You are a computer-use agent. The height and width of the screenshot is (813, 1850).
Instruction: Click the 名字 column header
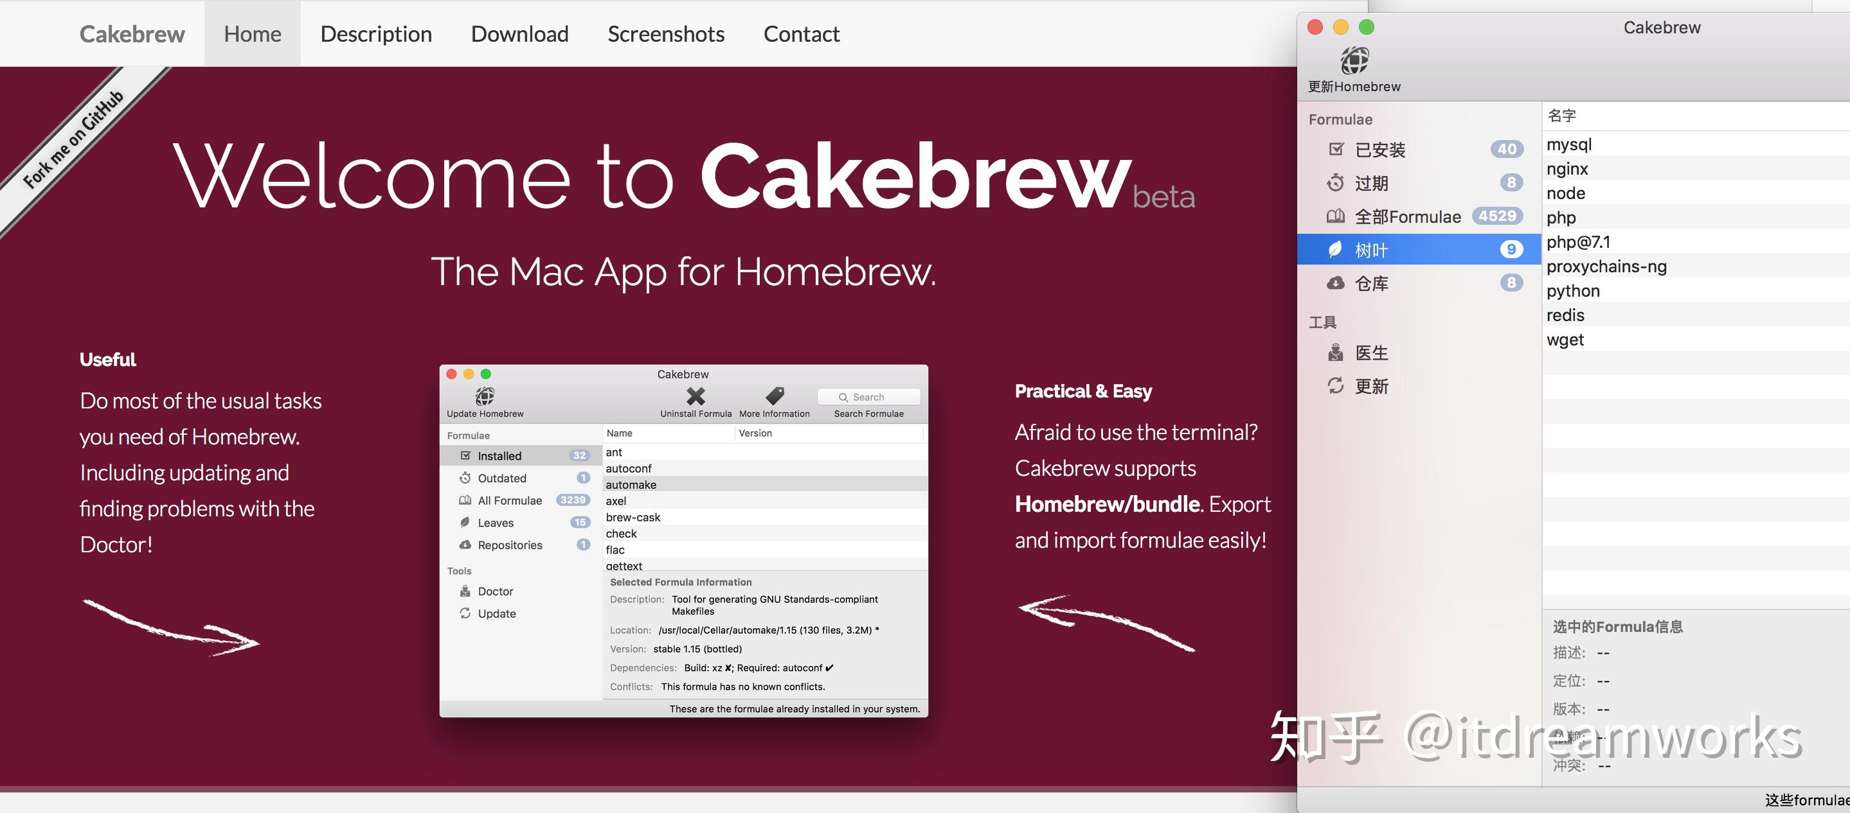[1562, 116]
